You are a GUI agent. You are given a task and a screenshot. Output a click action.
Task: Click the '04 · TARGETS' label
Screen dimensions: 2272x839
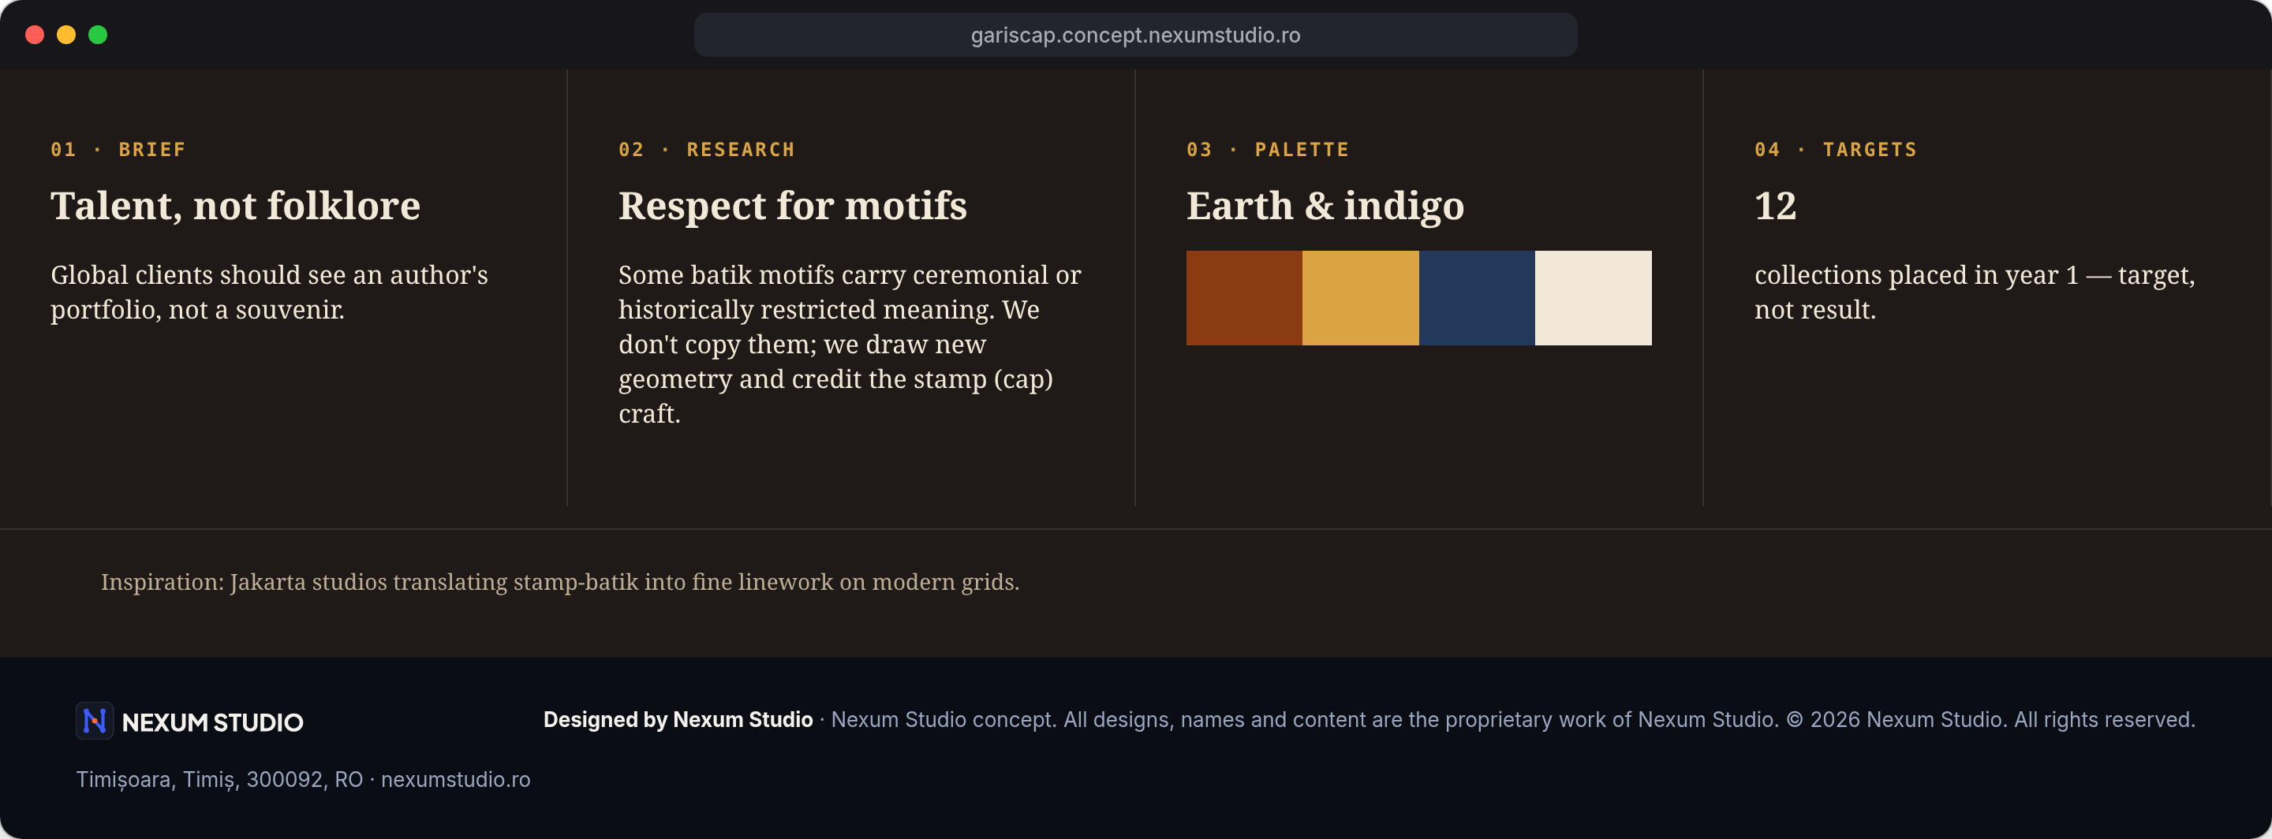1836,150
